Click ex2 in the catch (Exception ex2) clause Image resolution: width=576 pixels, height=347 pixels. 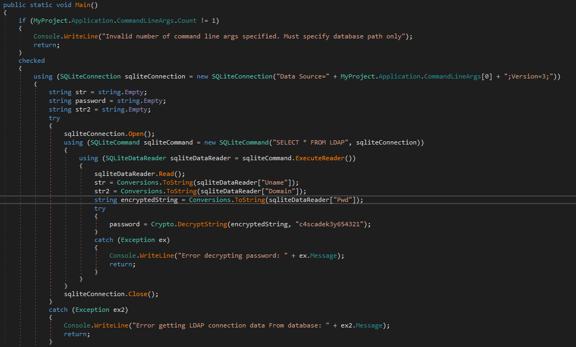point(119,310)
